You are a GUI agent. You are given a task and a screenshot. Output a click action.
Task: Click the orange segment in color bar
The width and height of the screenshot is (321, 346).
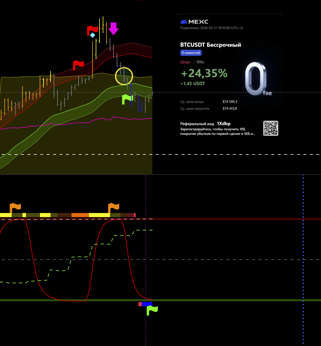[80, 215]
